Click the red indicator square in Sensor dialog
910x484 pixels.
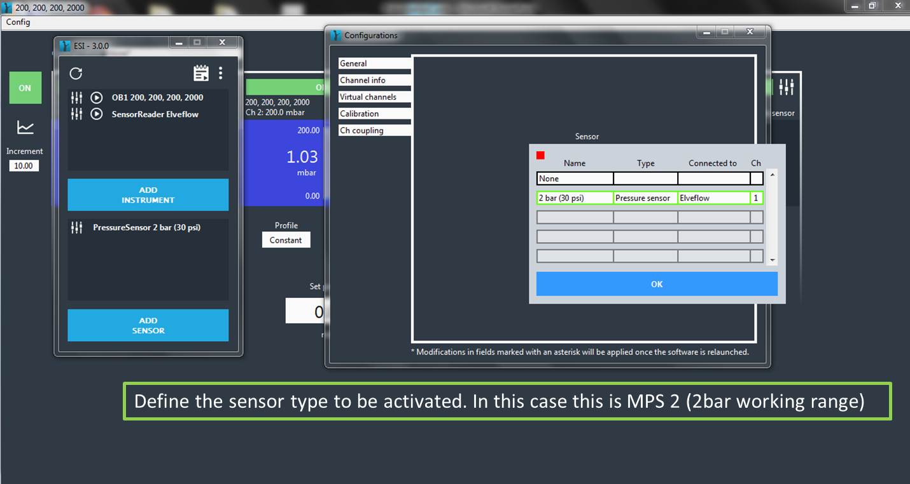coord(540,156)
